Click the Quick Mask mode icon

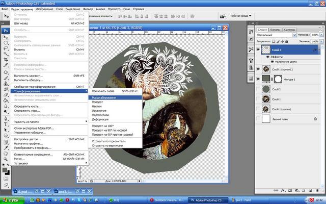point(6,180)
